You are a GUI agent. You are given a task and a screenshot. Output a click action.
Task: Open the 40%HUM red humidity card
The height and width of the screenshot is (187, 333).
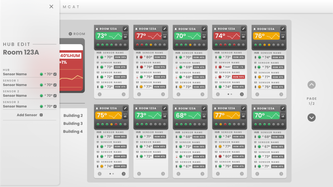coord(71,68)
